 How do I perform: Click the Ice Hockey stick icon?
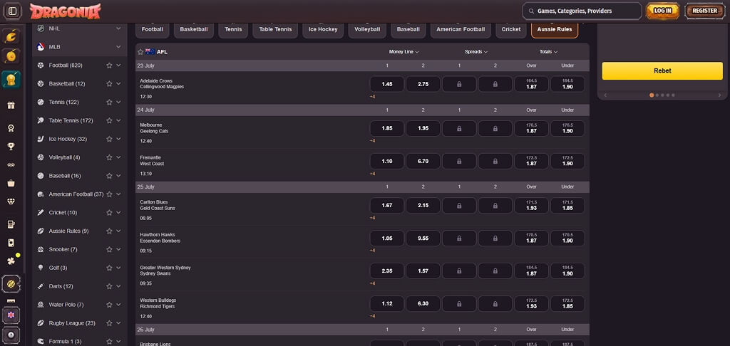[41, 139]
